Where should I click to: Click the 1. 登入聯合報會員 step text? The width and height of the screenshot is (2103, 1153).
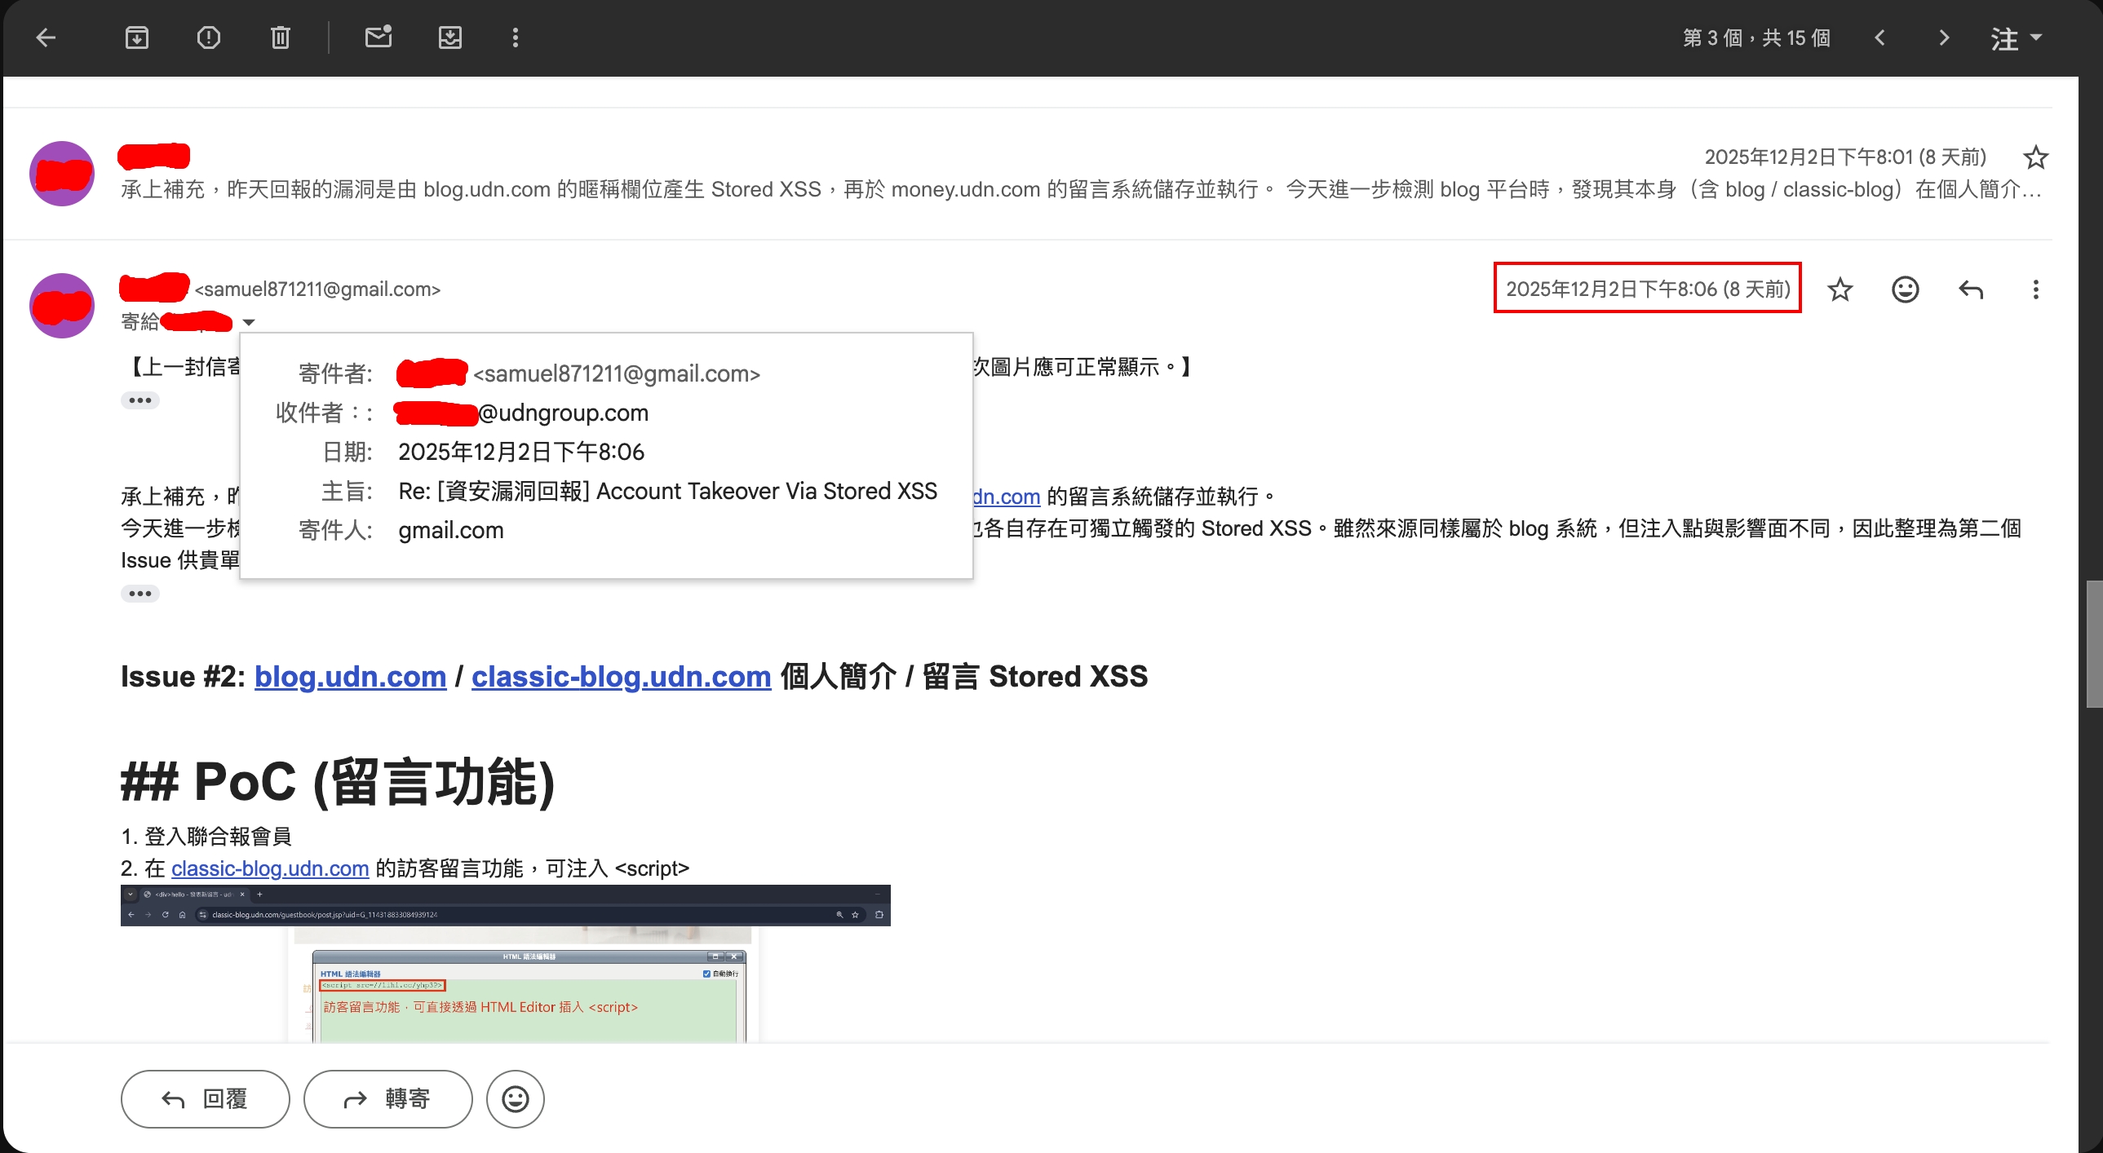(206, 837)
